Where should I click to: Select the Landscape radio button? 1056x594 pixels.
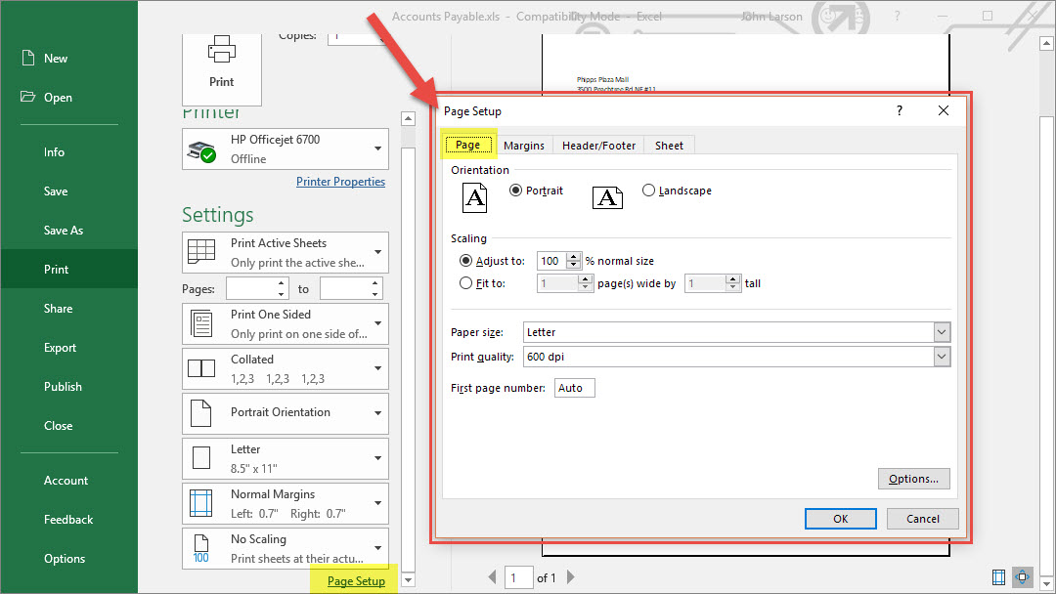pyautogui.click(x=649, y=191)
